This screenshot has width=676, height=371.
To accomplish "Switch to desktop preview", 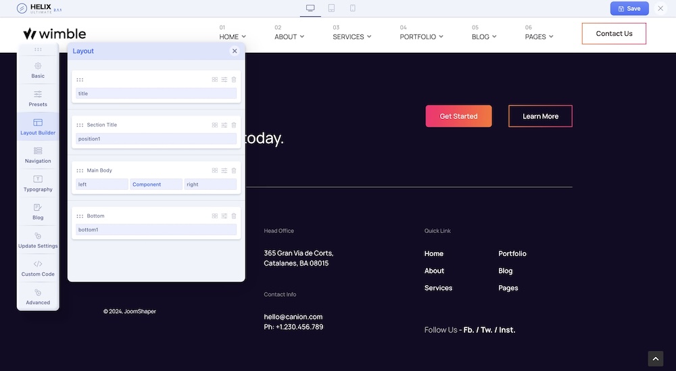I will (x=310, y=8).
